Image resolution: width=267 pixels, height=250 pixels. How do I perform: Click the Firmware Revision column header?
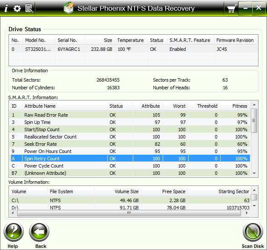tap(236, 40)
